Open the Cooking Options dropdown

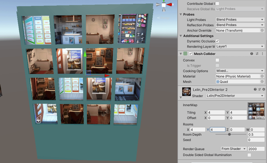coord(240,71)
